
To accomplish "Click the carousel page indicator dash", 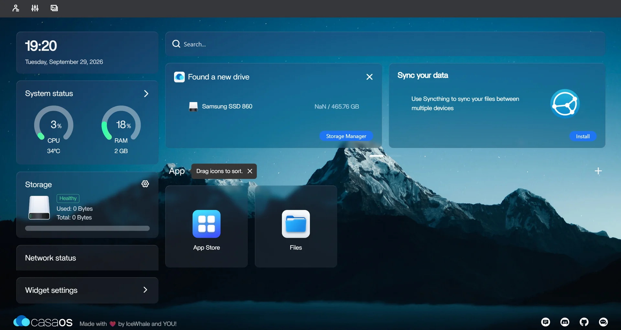I will [376, 156].
